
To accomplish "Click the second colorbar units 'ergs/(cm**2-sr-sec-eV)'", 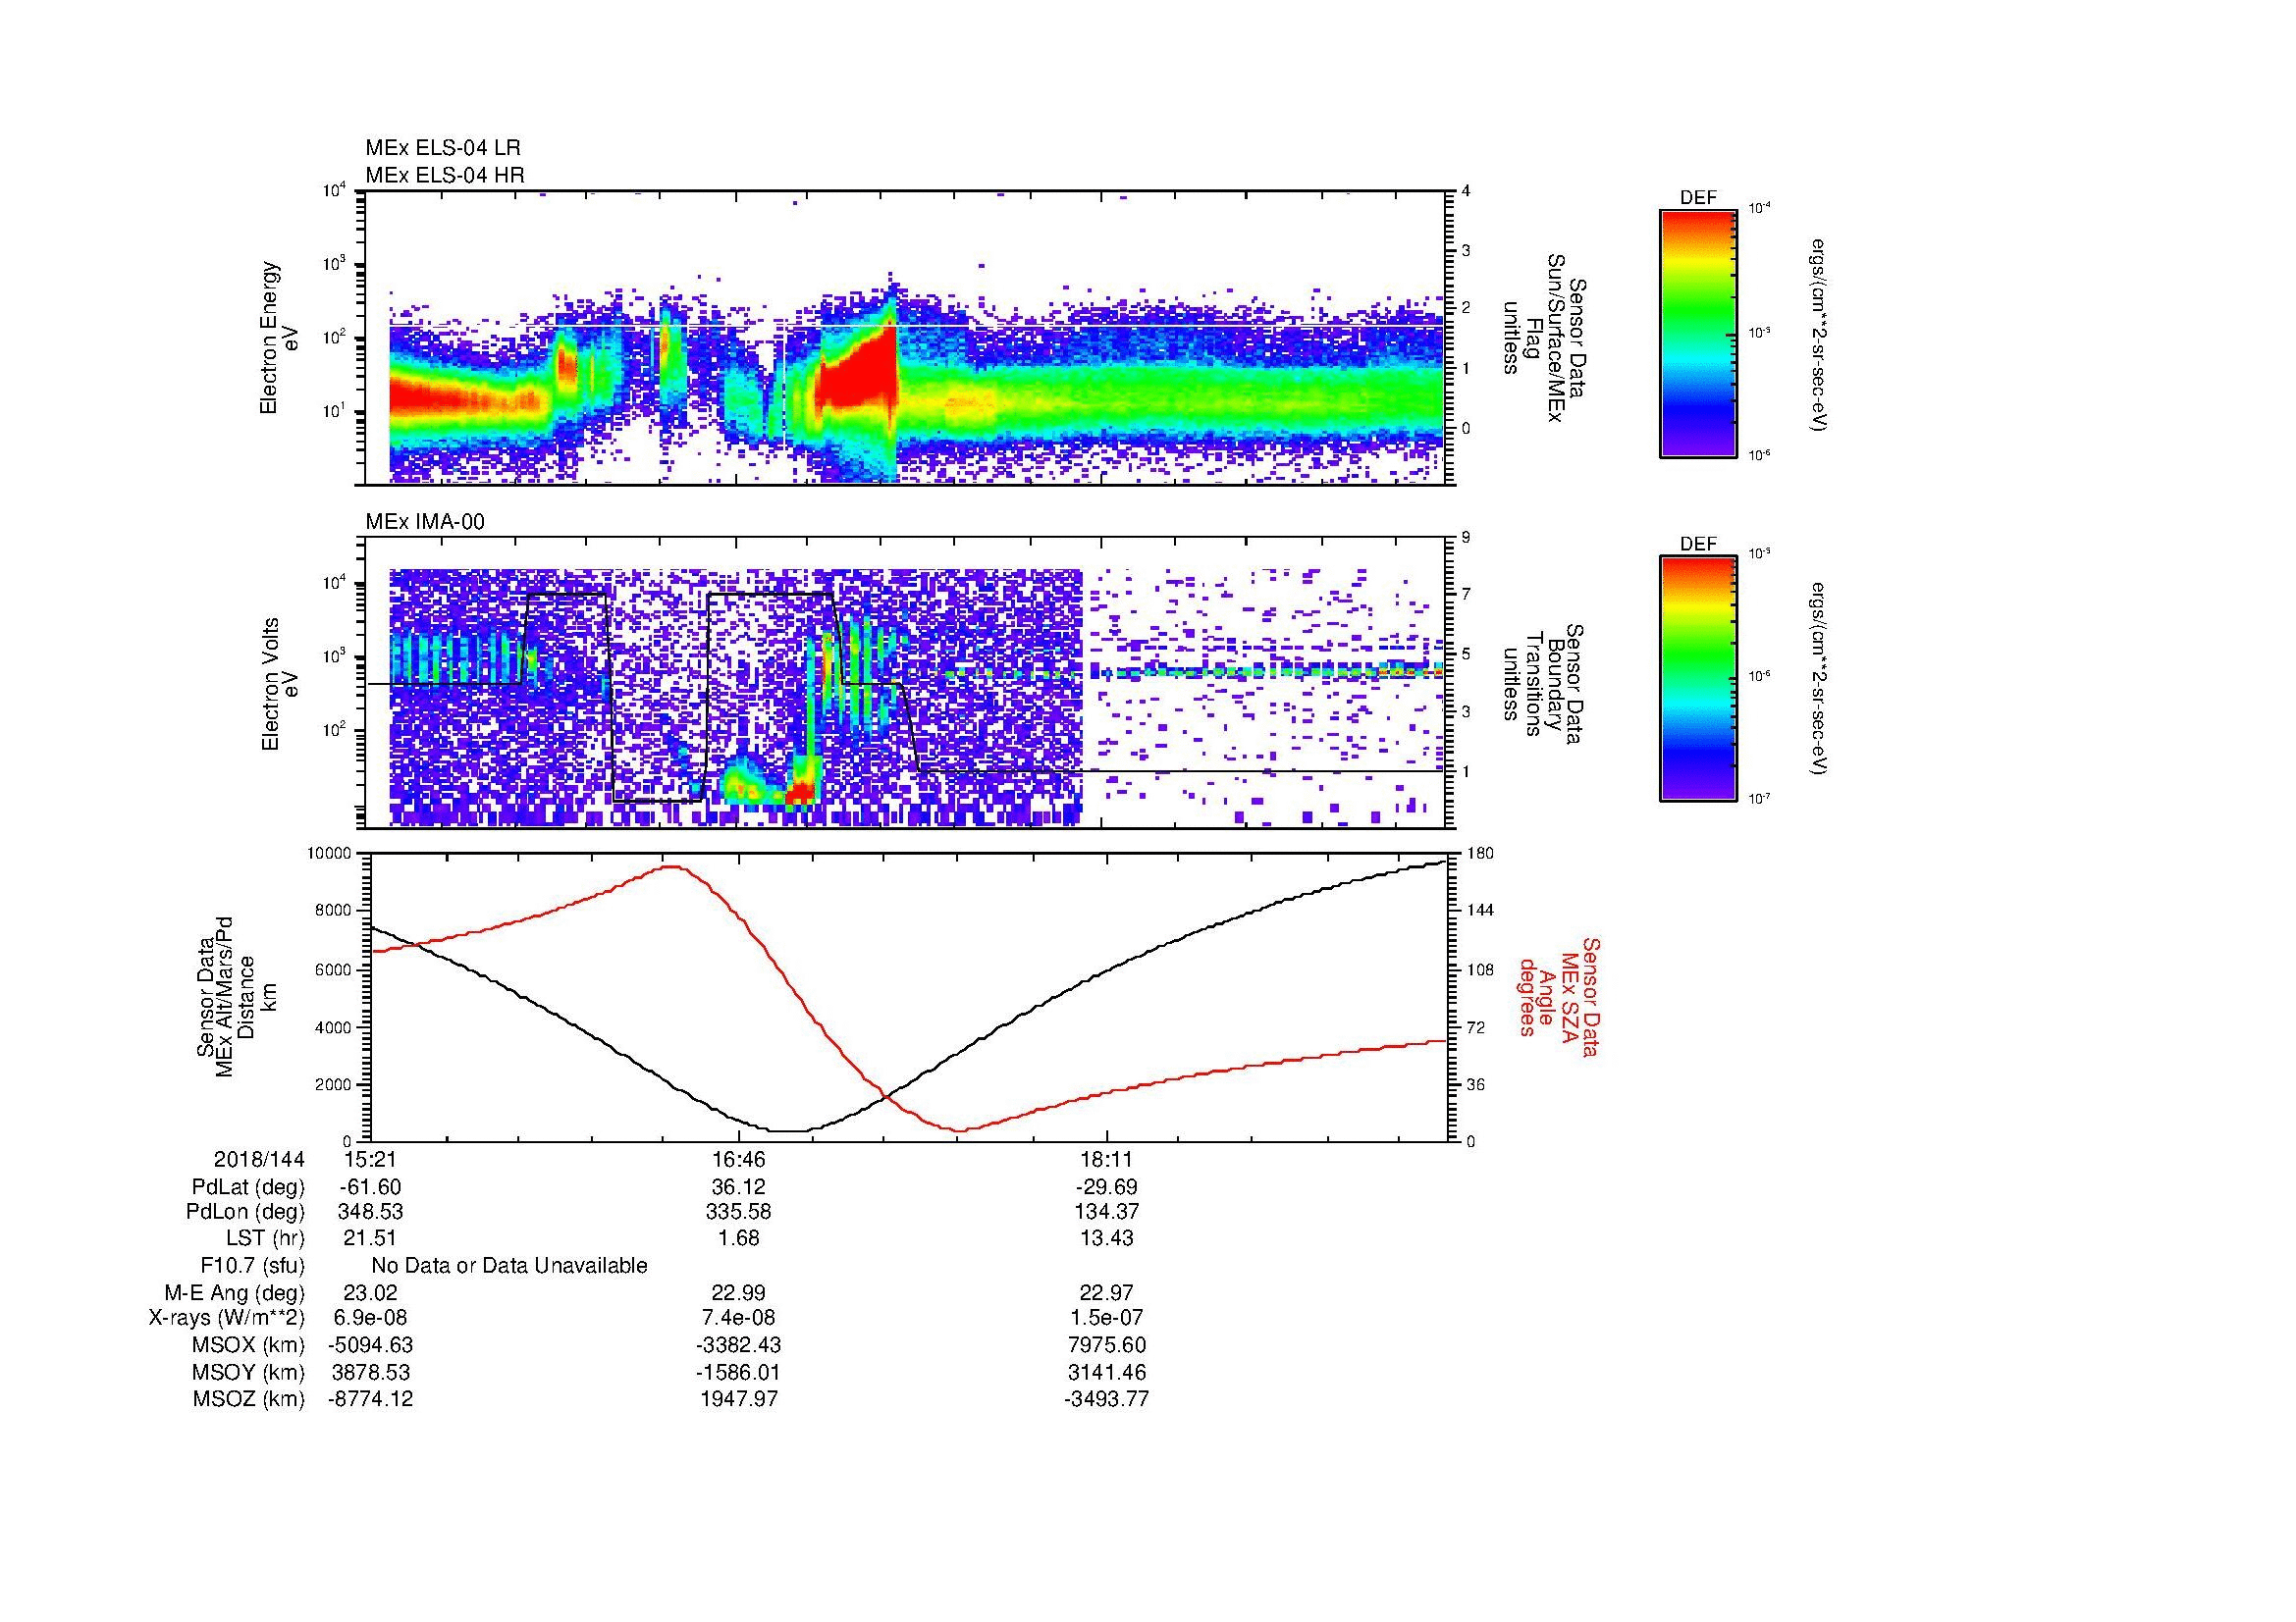I will click(1820, 679).
